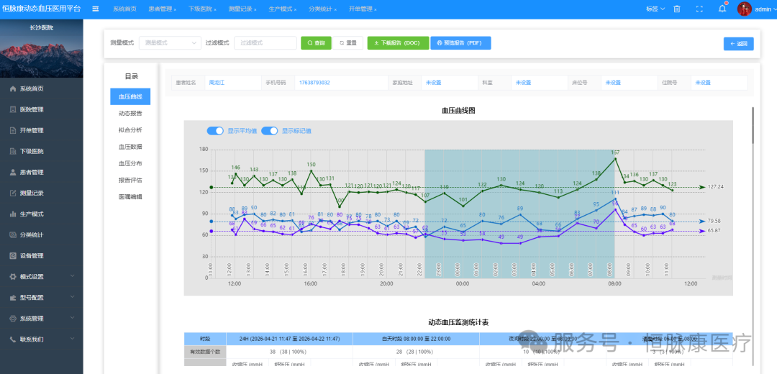Click the 模式设置 gear icon

tap(13, 276)
